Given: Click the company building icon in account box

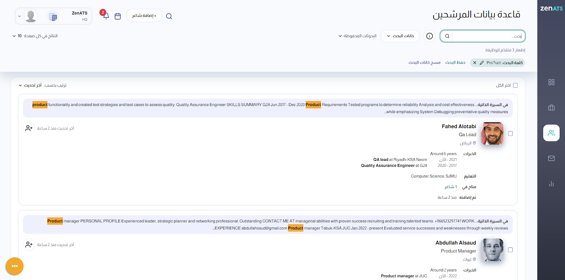Looking at the screenshot, I should pyautogui.click(x=53, y=17).
